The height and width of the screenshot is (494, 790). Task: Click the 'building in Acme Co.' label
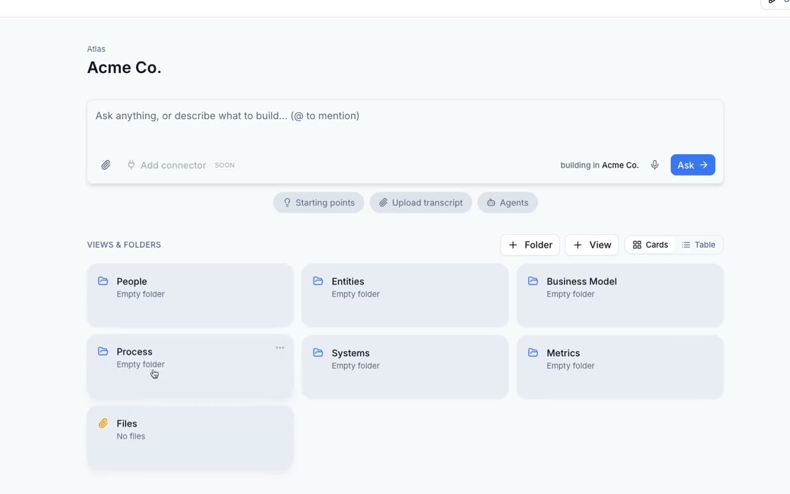click(x=600, y=165)
